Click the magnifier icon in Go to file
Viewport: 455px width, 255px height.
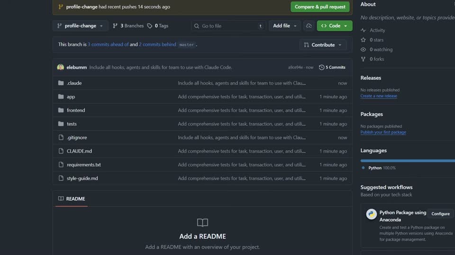196,26
